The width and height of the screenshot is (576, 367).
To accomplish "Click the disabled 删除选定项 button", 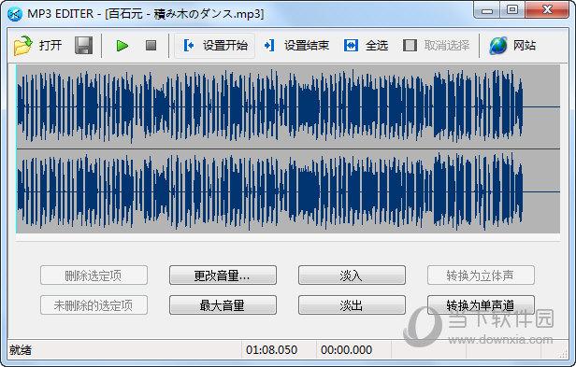I will click(x=94, y=275).
